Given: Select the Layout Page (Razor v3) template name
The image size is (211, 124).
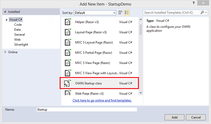Looking at the screenshot, I should pyautogui.click(x=91, y=32).
